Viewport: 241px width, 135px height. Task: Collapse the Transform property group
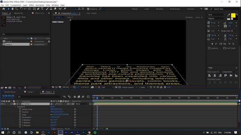pyautogui.click(x=15, y=106)
